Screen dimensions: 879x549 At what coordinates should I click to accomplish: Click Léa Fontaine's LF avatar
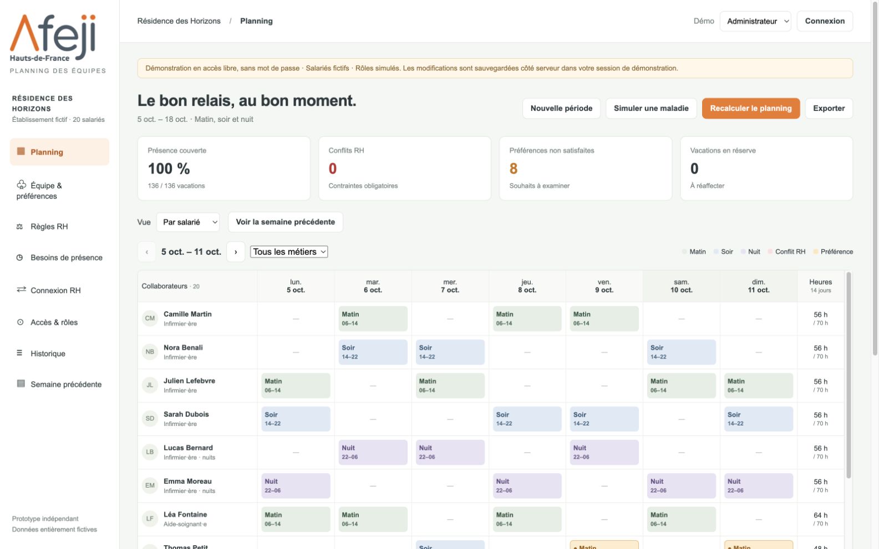click(150, 519)
